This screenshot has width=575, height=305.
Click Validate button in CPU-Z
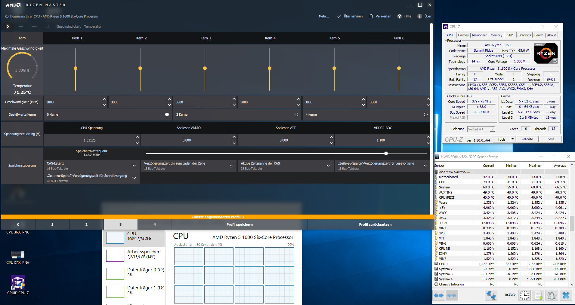tap(527, 139)
